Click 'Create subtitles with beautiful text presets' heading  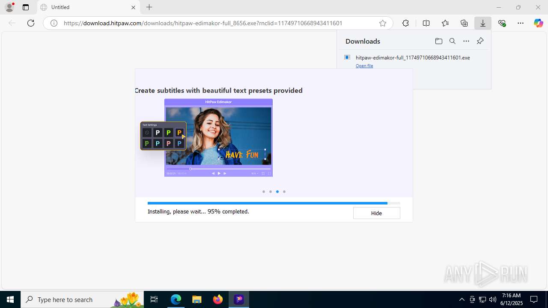219,90
